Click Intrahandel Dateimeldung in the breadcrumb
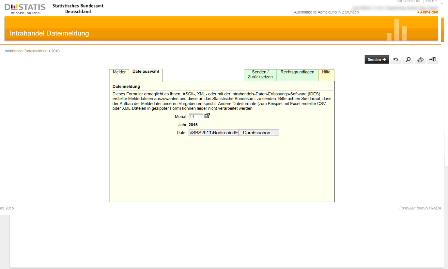 (x=26, y=51)
